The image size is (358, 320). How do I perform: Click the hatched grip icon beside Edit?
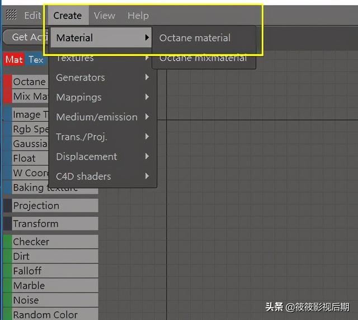point(11,15)
